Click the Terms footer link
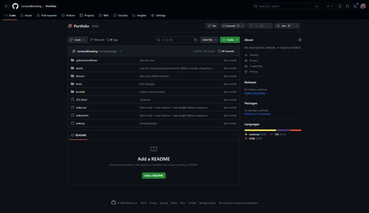369x213 pixels. click(x=143, y=203)
